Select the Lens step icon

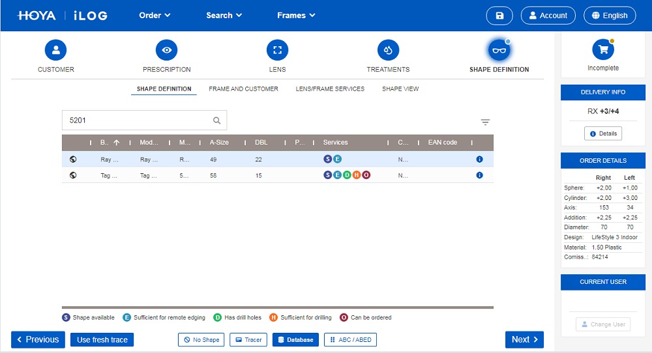(277, 50)
